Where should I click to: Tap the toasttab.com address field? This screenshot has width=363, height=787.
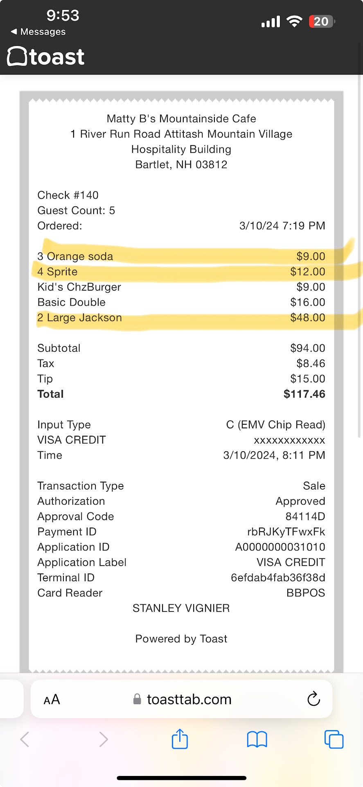point(189,699)
